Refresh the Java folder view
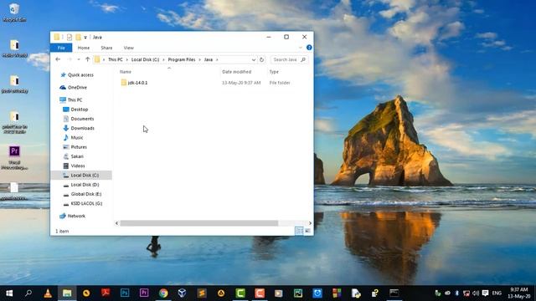536x301 pixels. coord(261,59)
